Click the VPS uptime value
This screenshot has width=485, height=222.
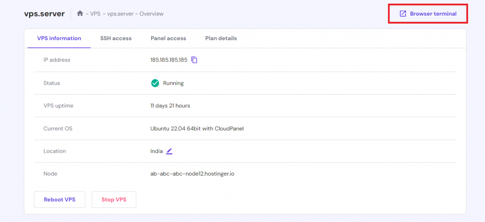[x=170, y=106]
